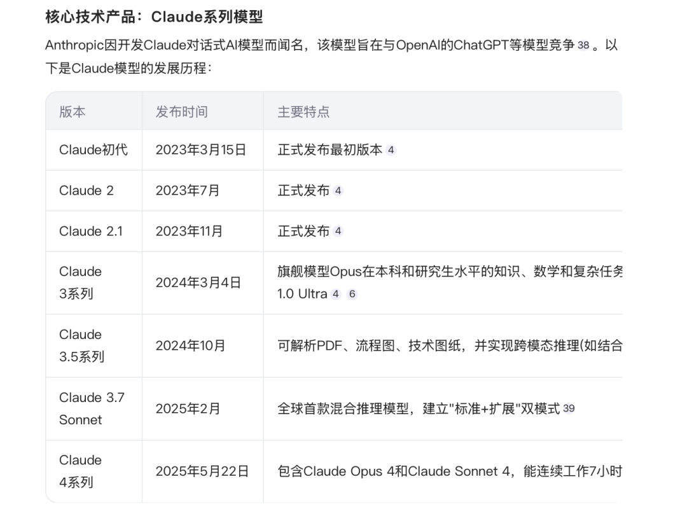Open citation 4 in Claude 2 row
Screen dimensions: 687x514
click(338, 191)
